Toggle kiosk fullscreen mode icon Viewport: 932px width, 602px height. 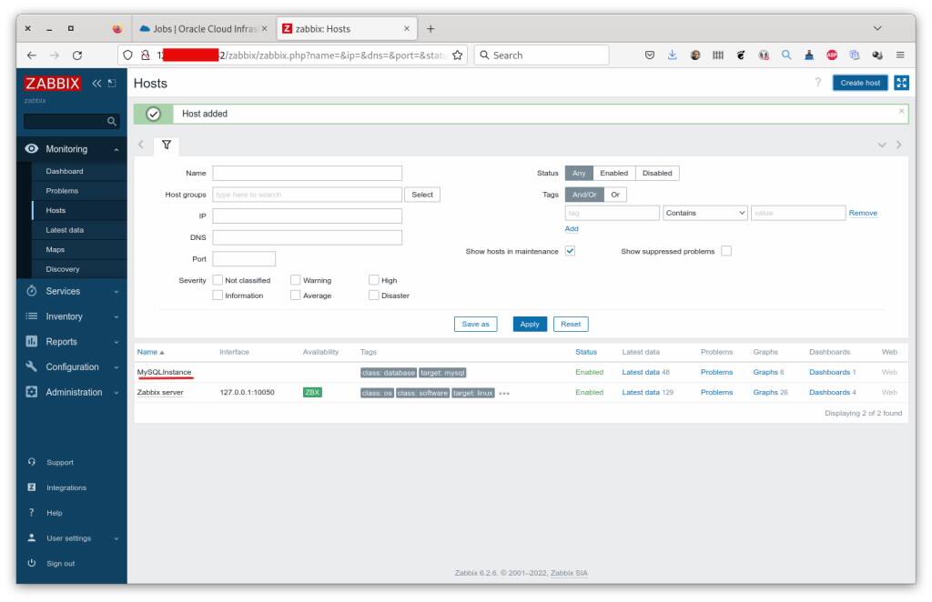[x=901, y=83]
